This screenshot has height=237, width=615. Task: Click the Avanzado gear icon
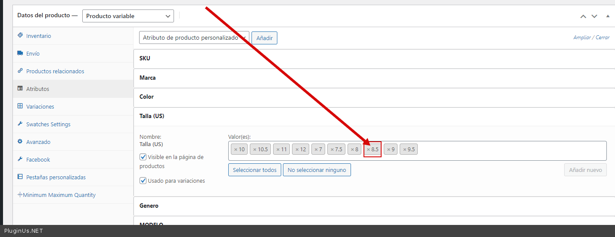click(20, 141)
